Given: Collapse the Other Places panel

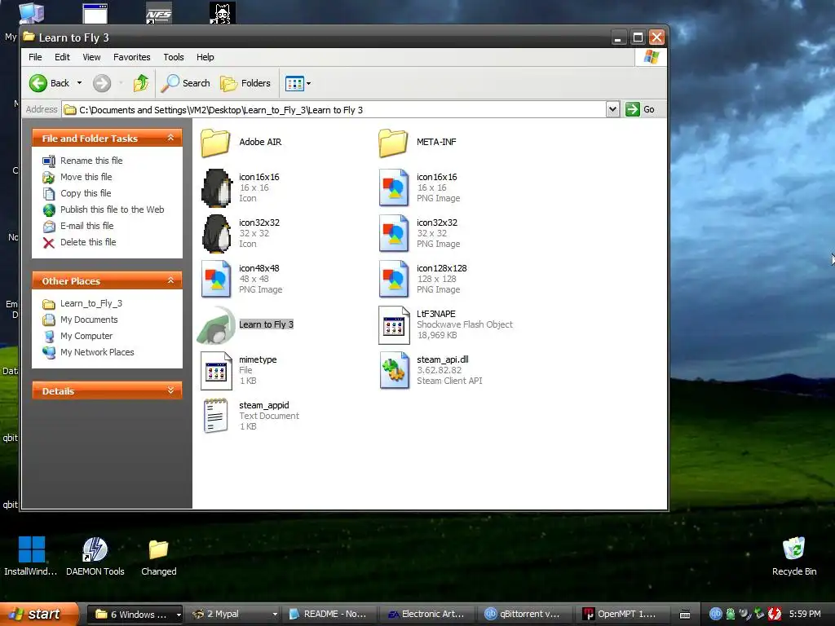Looking at the screenshot, I should [170, 280].
